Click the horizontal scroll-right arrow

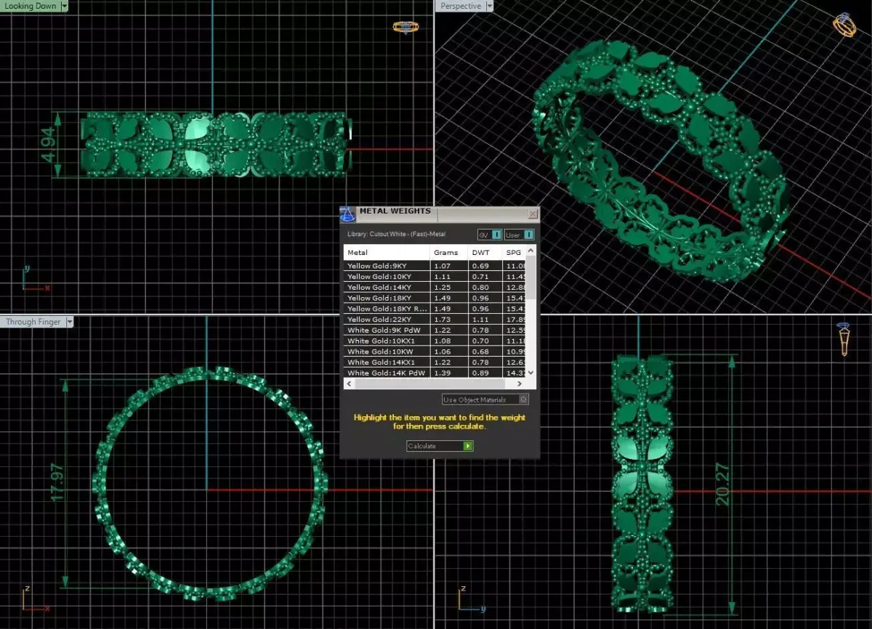pos(520,384)
